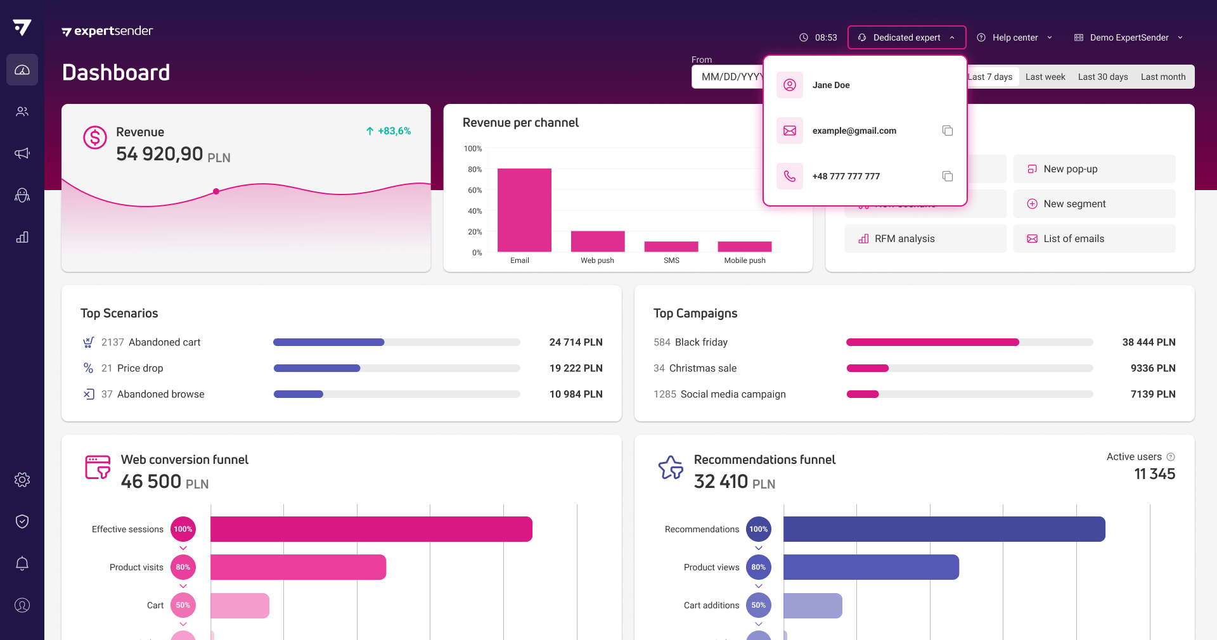Expand the Help center dropdown
Image resolution: width=1217 pixels, height=640 pixels.
[1014, 37]
